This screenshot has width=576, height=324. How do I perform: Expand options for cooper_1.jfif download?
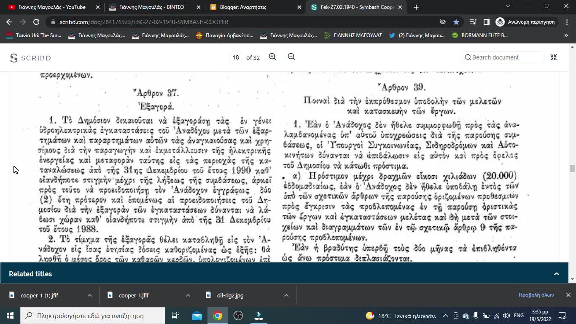point(188,295)
